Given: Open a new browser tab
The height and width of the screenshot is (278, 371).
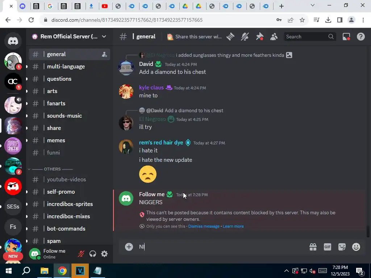Looking at the screenshot, I should pos(281,6).
